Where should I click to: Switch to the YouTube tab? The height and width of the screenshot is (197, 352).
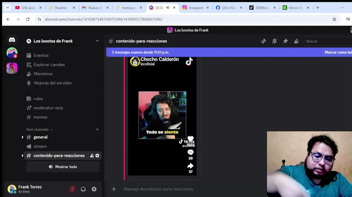pos(29,8)
